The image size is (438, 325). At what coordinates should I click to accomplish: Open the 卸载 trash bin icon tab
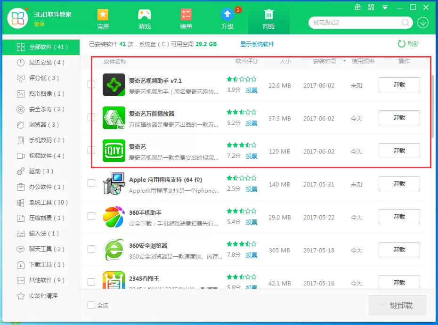[x=269, y=15]
